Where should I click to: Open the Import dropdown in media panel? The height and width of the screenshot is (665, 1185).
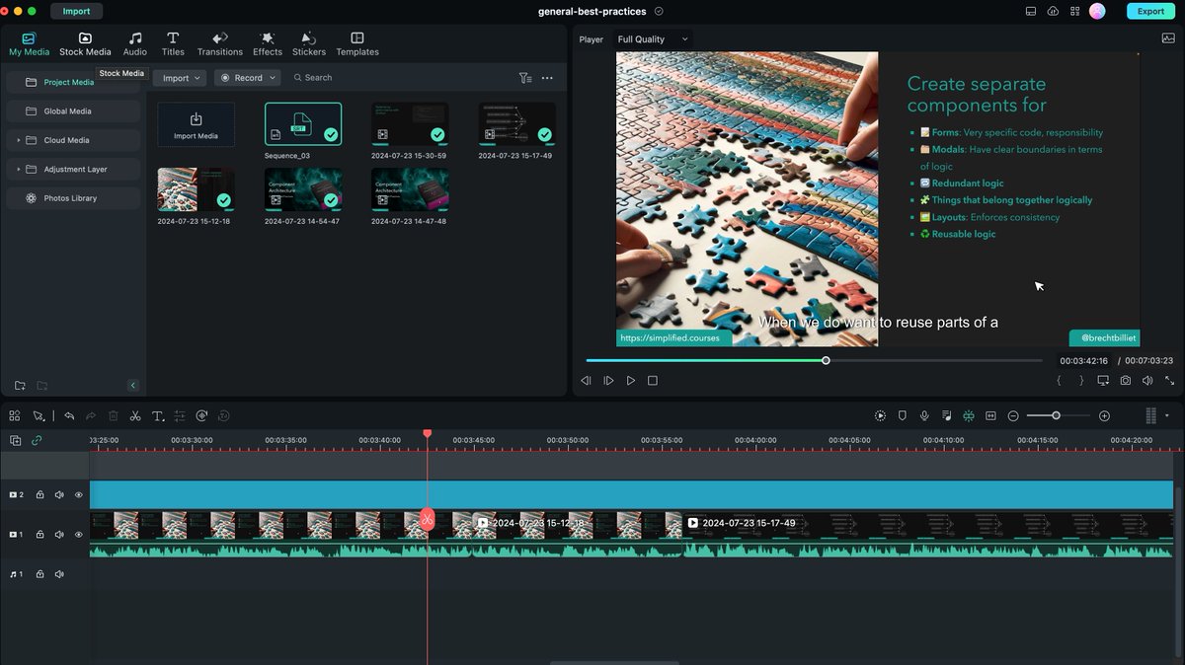181,78
